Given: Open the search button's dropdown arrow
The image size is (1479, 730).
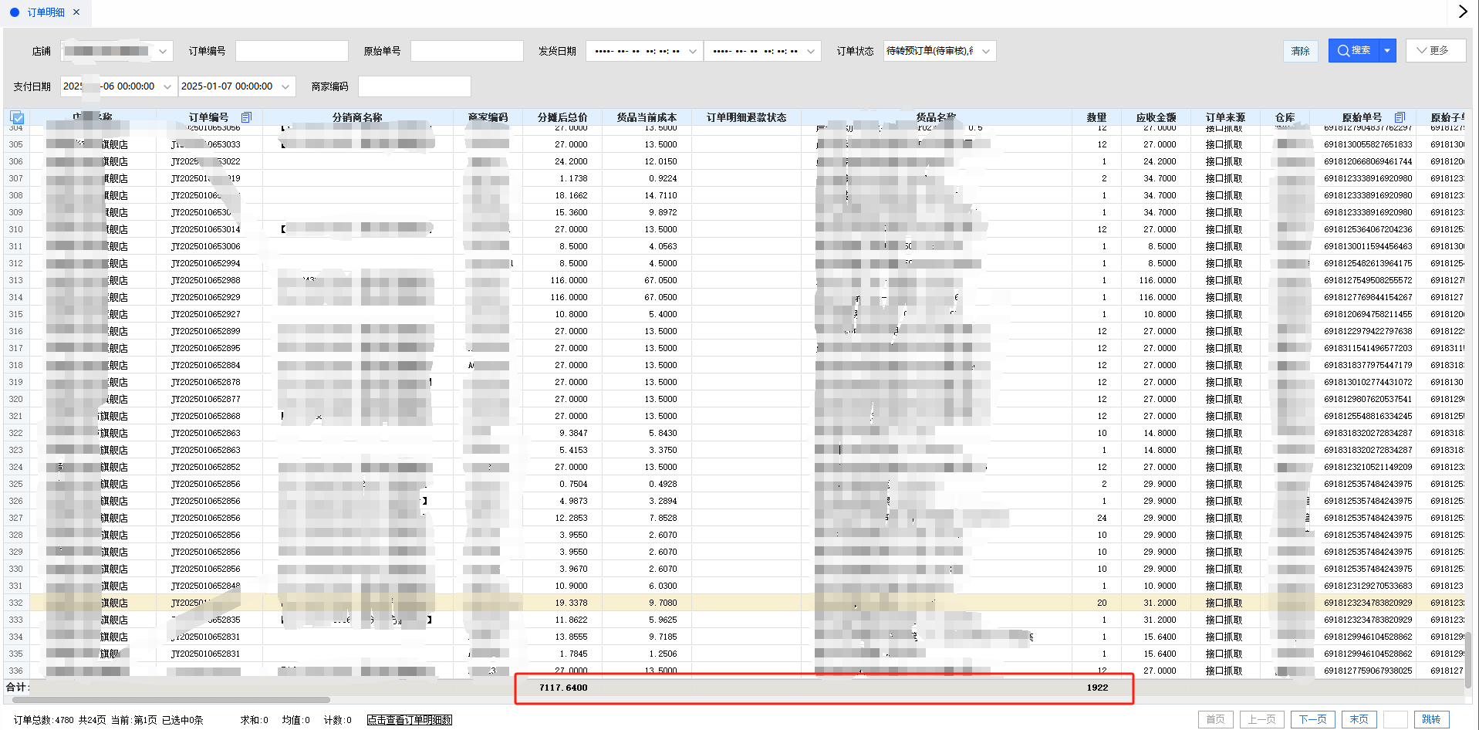Looking at the screenshot, I should (x=1387, y=51).
